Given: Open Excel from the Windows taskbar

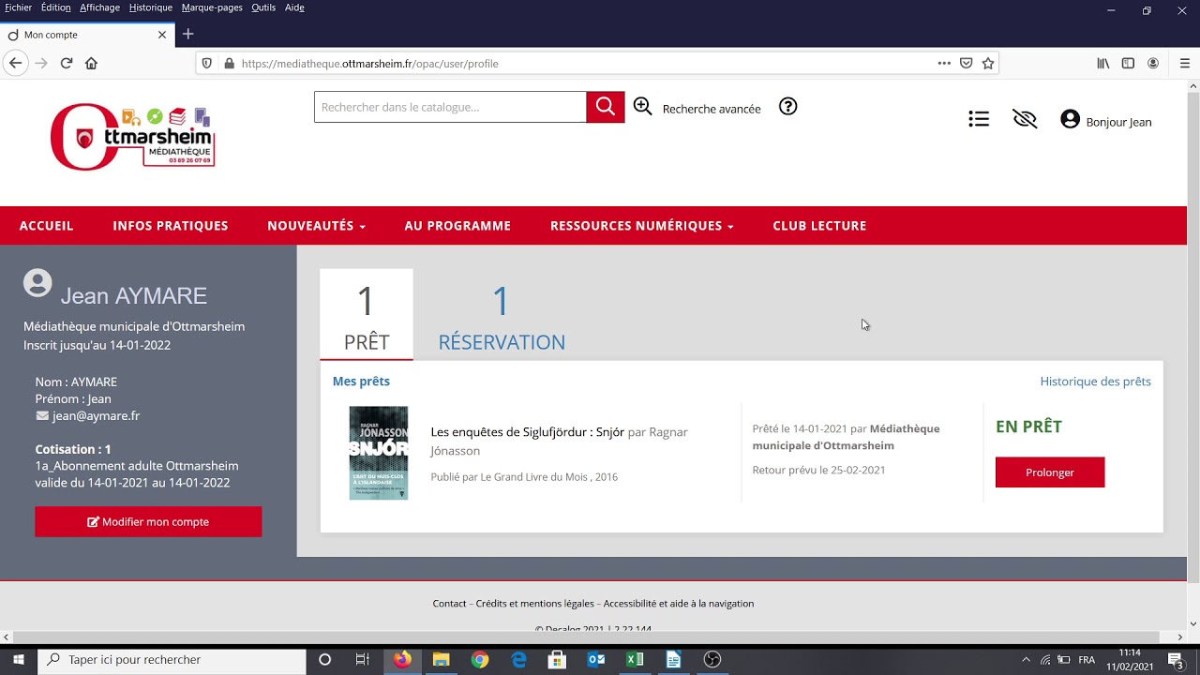Looking at the screenshot, I should (x=635, y=660).
